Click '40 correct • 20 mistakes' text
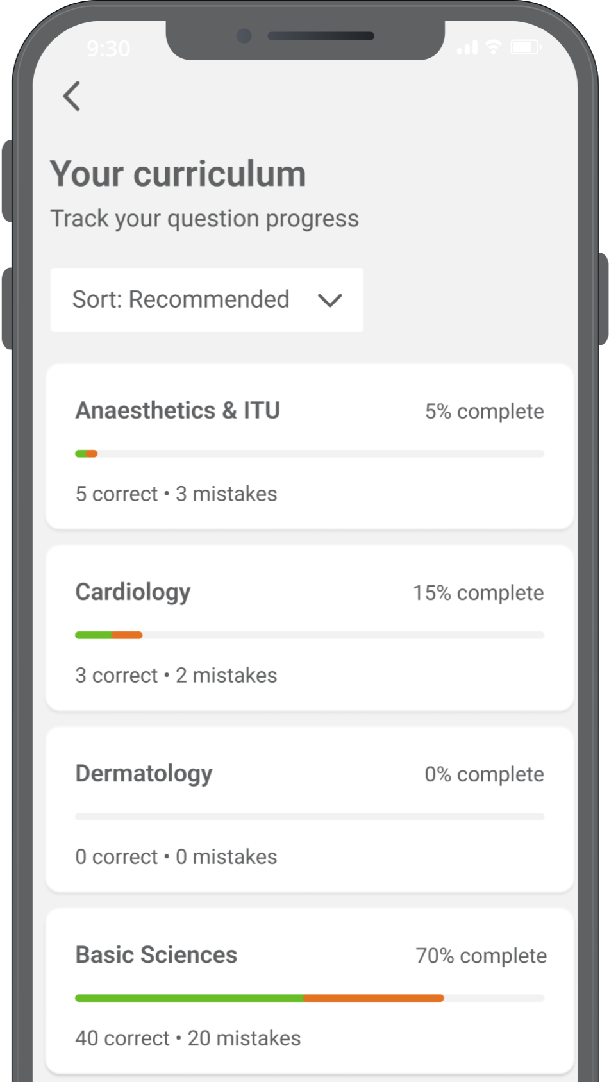This screenshot has width=609, height=1082. 188,1038
